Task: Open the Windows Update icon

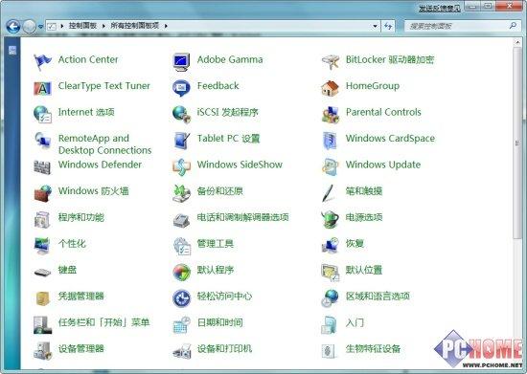Action: [x=331, y=167]
